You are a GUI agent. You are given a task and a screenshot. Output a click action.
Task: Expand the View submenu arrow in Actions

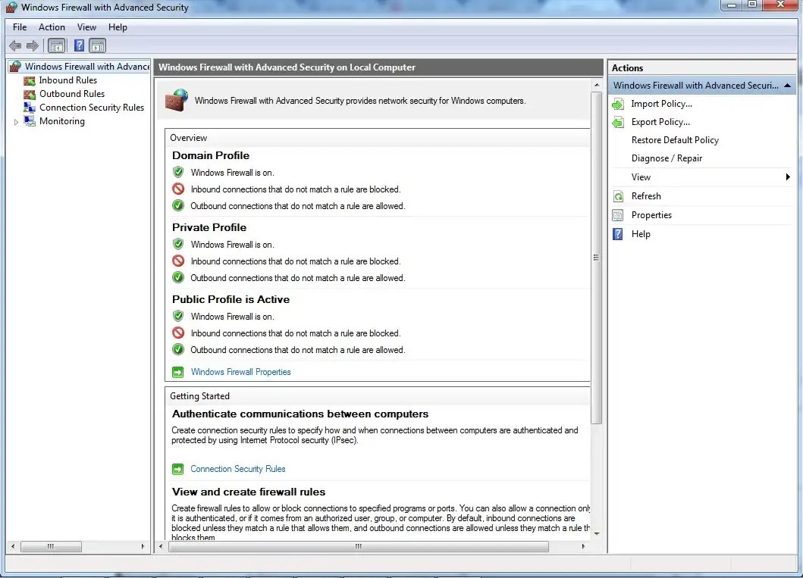788,177
